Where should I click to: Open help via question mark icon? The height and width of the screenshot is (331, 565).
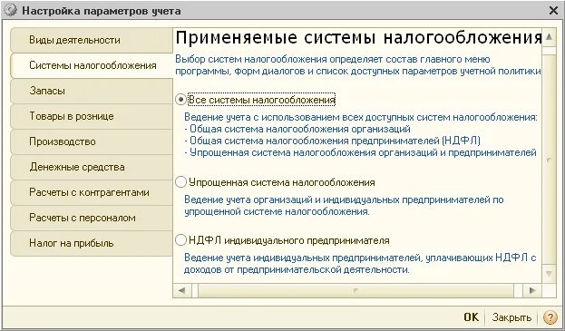550,317
